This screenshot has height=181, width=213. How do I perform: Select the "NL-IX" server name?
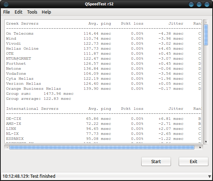12,134
